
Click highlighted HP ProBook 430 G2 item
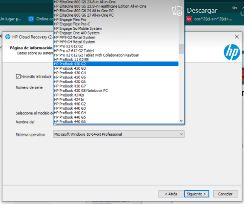[116, 64]
